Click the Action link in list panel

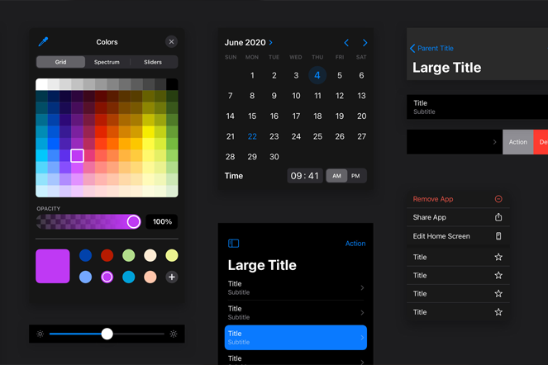(x=355, y=244)
